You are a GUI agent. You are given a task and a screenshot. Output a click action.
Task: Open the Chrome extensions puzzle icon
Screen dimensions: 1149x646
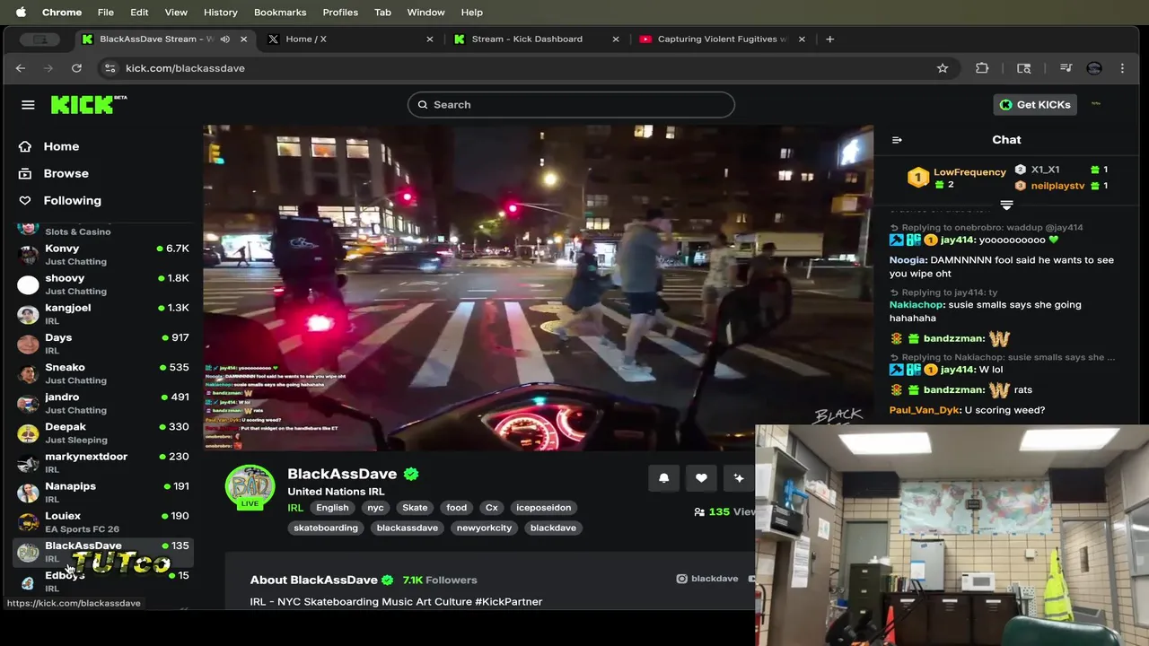point(982,68)
